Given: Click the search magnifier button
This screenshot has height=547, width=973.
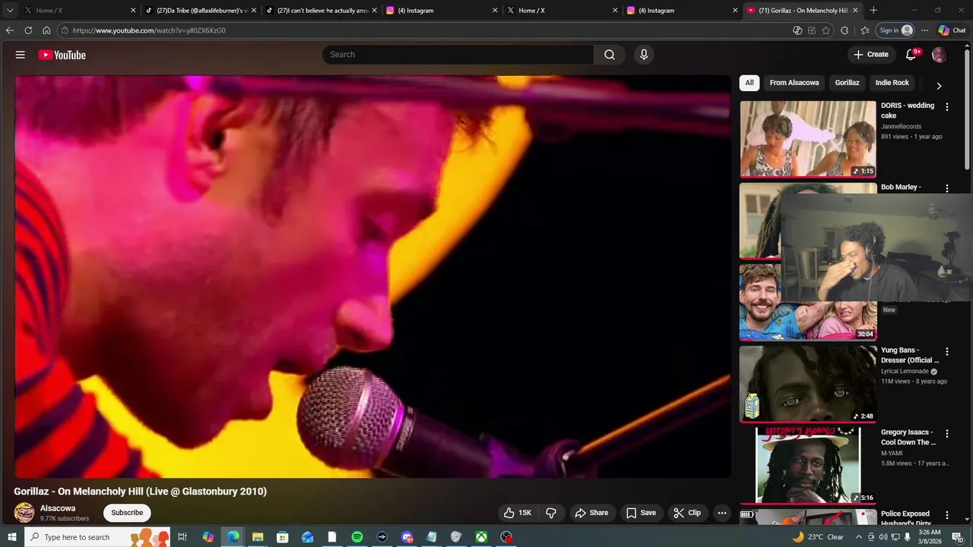Looking at the screenshot, I should click(x=610, y=55).
